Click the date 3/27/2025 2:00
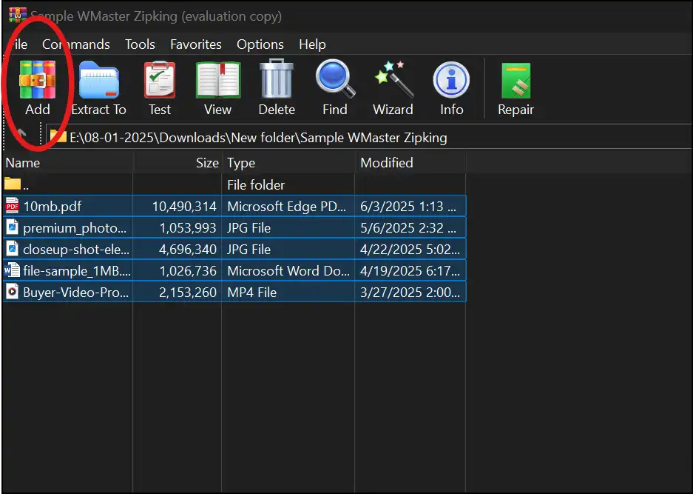The image size is (693, 494). point(410,292)
